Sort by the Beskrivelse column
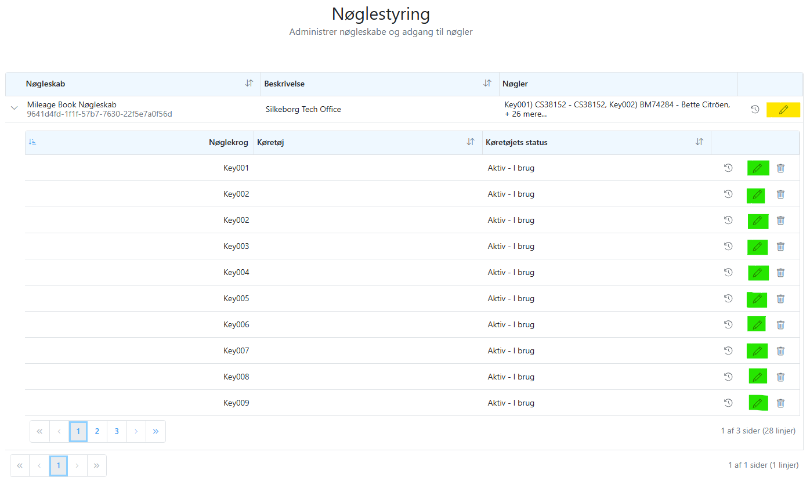 487,84
